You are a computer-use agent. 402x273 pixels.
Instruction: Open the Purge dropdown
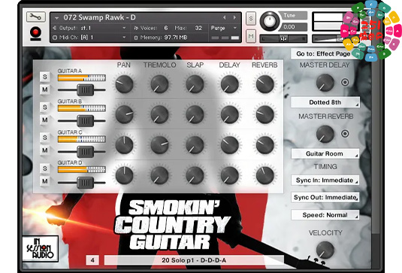click(224, 28)
